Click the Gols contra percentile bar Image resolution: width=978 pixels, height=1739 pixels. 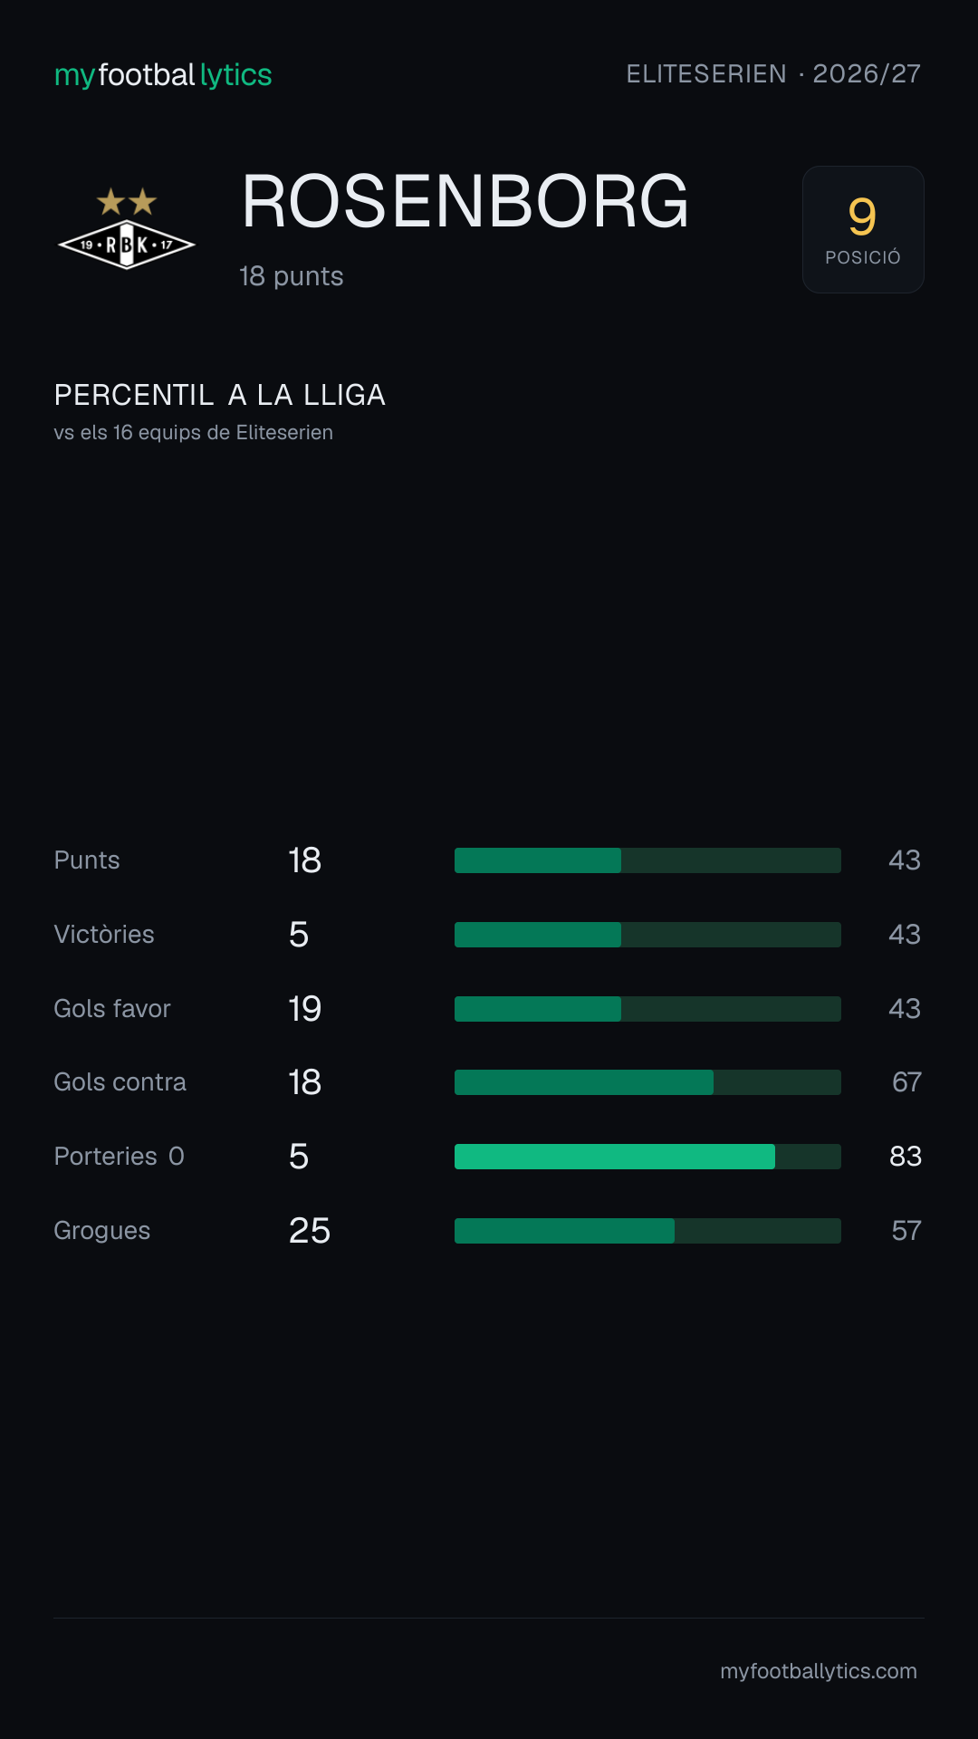[x=647, y=1082]
